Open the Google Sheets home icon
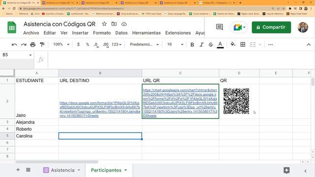 [x=12, y=28]
